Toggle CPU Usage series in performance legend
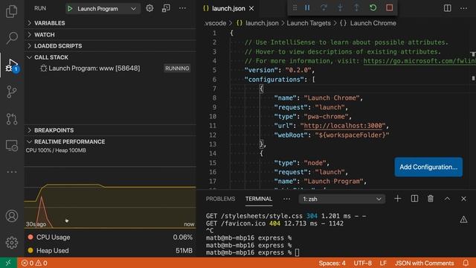Image resolution: width=476 pixels, height=268 pixels. pos(110,237)
